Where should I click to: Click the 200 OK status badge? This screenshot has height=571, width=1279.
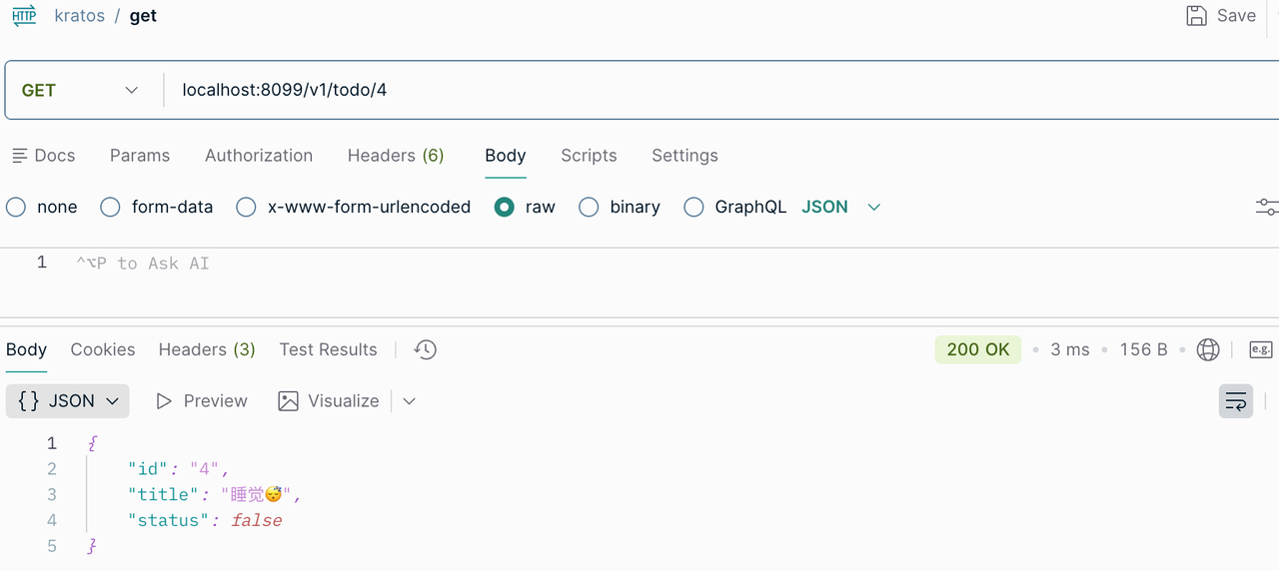[978, 349]
